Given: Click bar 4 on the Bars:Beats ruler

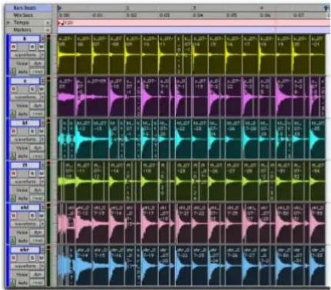Looking at the screenshot, I should click(262, 8).
